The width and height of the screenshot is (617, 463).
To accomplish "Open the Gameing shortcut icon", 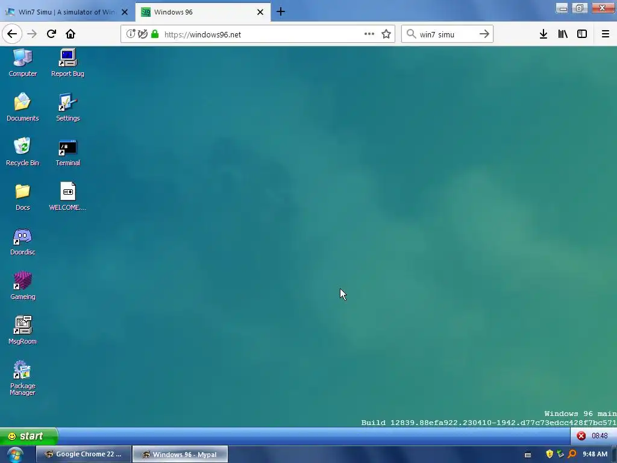I will pos(22,286).
